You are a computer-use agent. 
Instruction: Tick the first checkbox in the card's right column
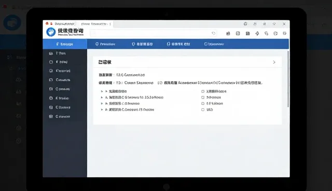click(203, 91)
